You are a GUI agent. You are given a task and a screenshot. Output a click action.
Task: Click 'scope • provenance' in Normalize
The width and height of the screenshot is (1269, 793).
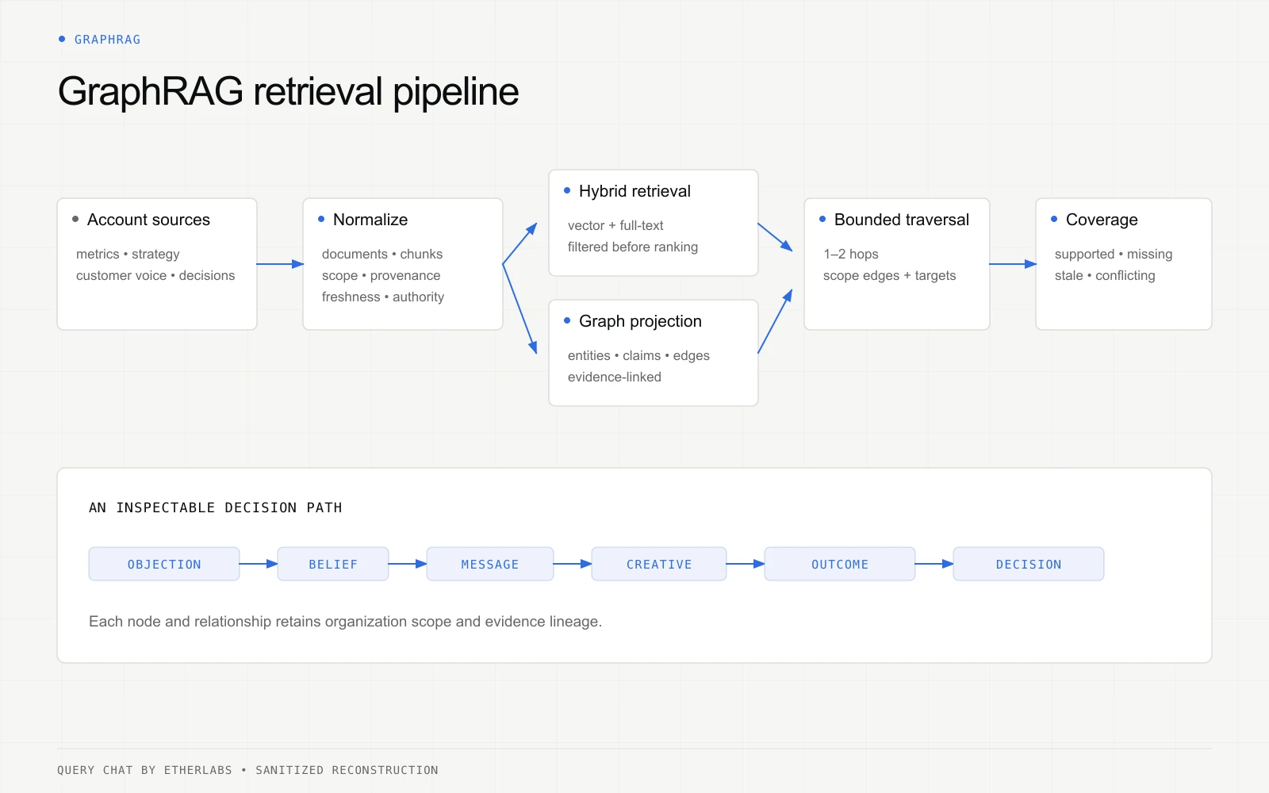381,275
